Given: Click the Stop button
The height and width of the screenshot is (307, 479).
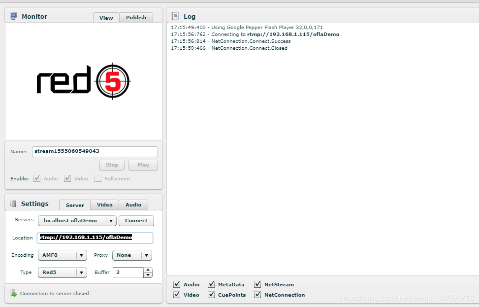Looking at the screenshot, I should pos(112,165).
